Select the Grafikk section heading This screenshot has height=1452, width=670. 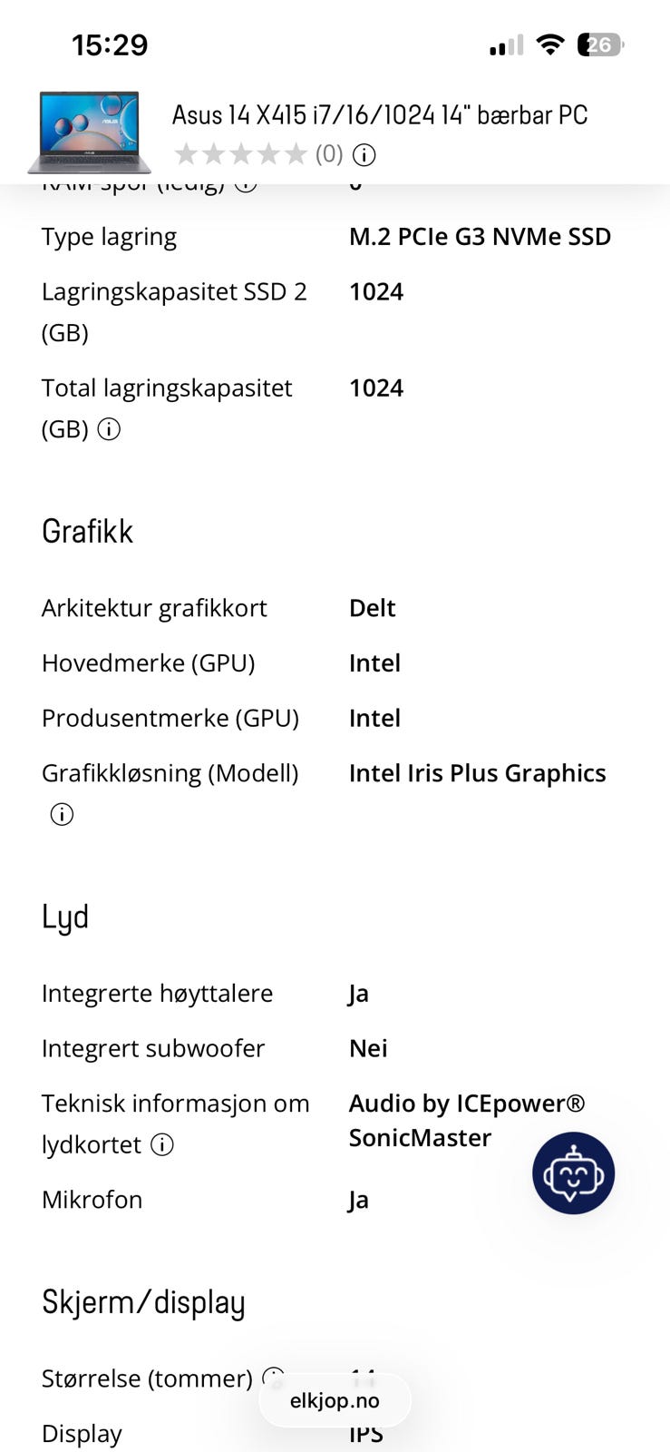point(88,531)
